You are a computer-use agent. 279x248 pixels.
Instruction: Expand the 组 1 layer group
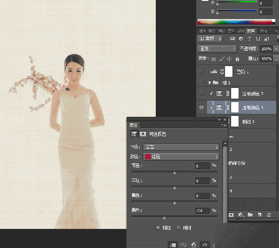tap(210, 82)
